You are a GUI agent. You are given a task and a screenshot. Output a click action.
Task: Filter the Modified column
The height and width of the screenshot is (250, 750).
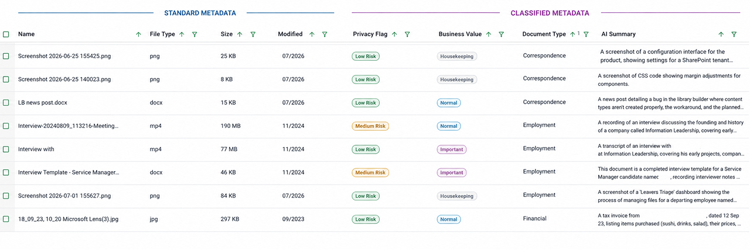point(325,34)
